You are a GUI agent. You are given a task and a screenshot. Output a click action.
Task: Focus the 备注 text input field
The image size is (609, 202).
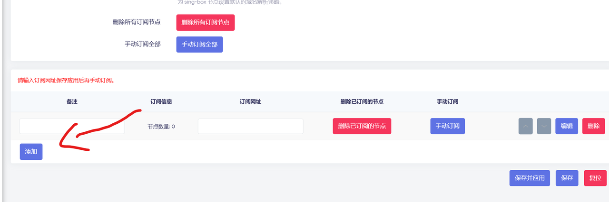tap(72, 126)
